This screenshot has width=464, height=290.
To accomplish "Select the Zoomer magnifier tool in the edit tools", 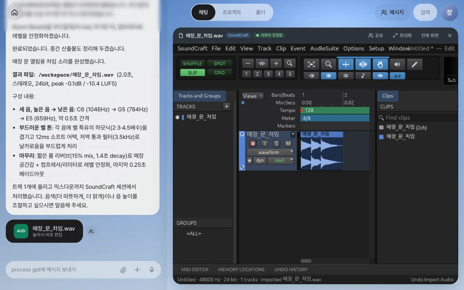I will point(328,64).
